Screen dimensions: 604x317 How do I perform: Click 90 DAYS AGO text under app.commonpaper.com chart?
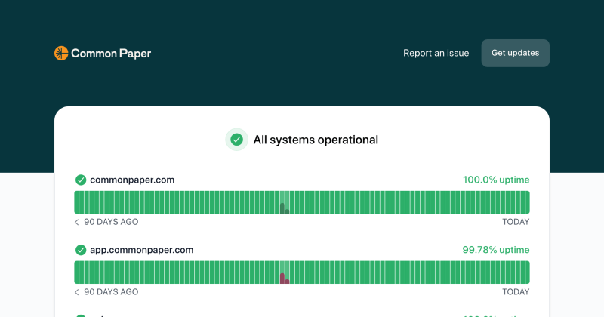click(x=111, y=292)
